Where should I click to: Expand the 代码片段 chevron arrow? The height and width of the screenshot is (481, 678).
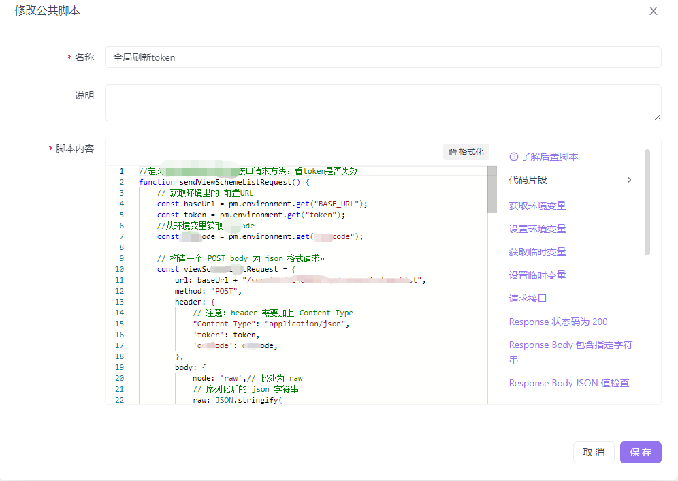click(x=629, y=180)
